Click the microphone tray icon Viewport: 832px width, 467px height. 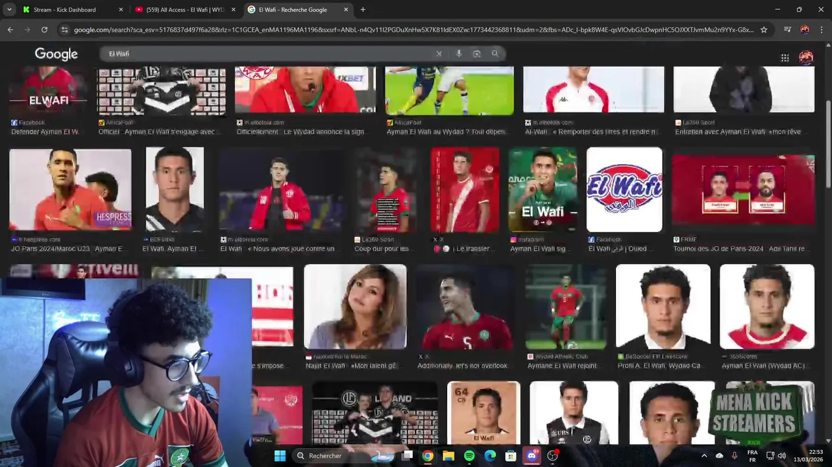(x=735, y=456)
